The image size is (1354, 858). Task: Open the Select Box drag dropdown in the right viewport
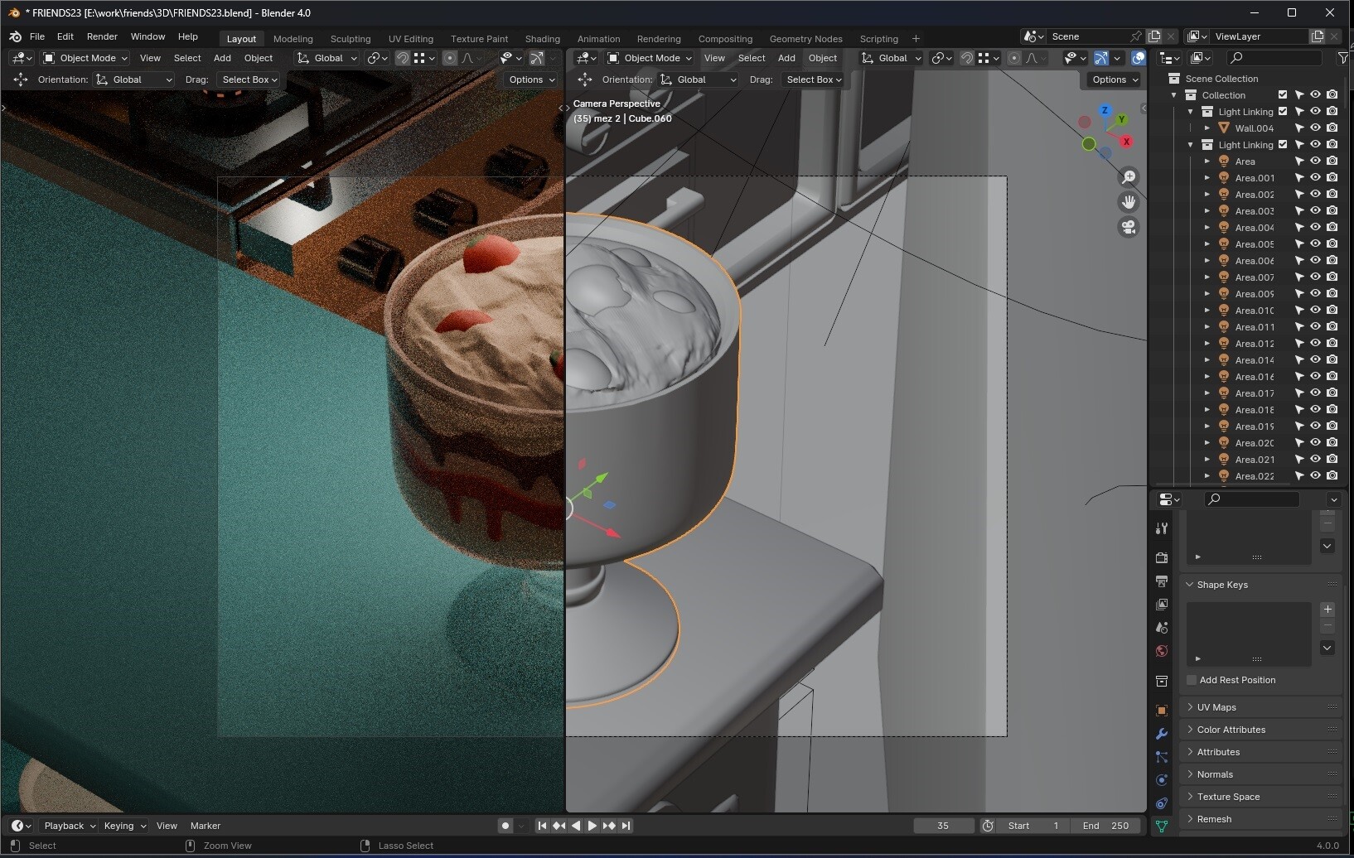point(813,80)
